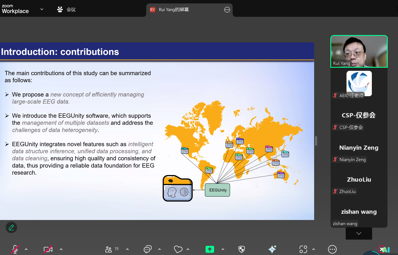This screenshot has width=398, height=255.
Task: Open options ellipsis on shared screen tab
Action: (227, 10)
